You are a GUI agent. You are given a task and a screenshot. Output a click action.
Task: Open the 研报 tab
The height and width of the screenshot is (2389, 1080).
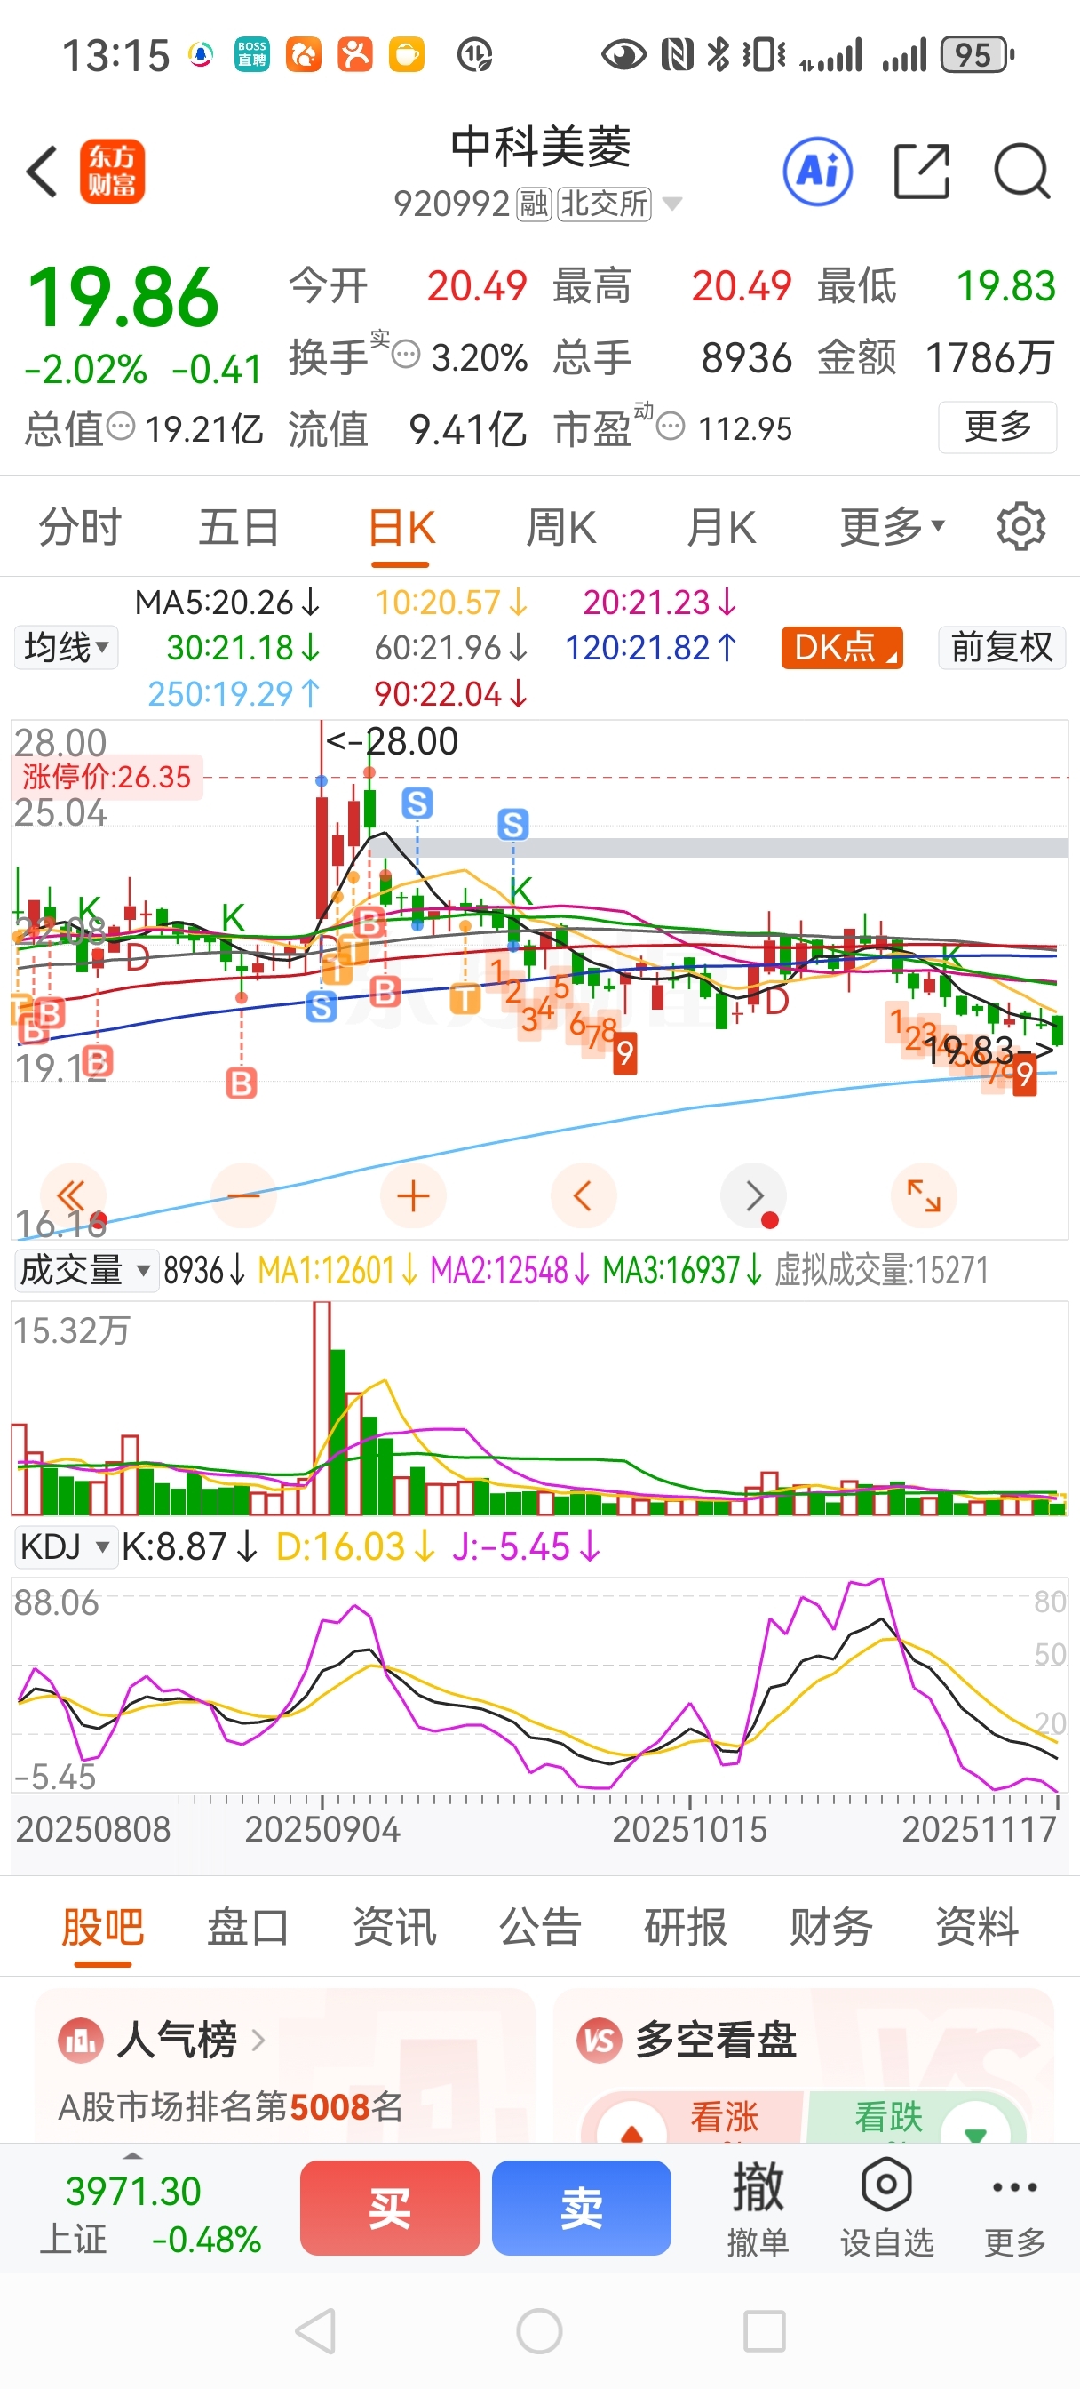[685, 1926]
